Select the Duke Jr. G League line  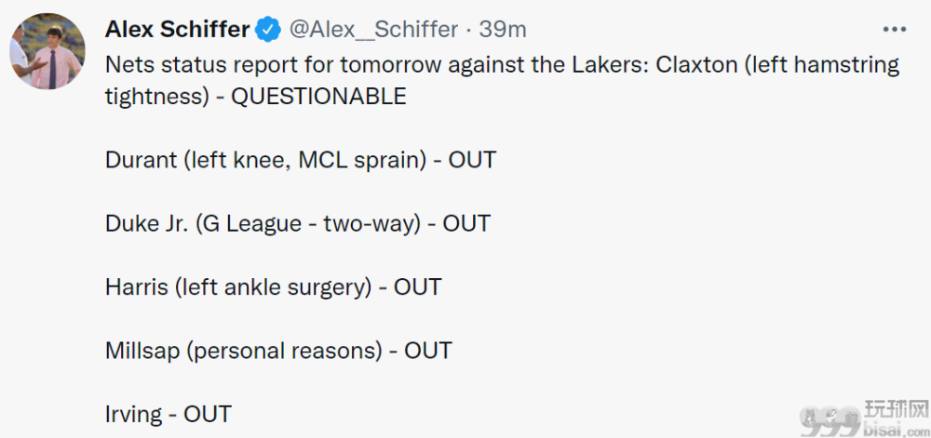pyautogui.click(x=298, y=223)
